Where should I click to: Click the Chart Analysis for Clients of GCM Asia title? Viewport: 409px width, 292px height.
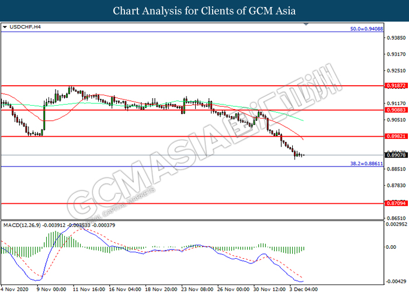pyautogui.click(x=204, y=11)
